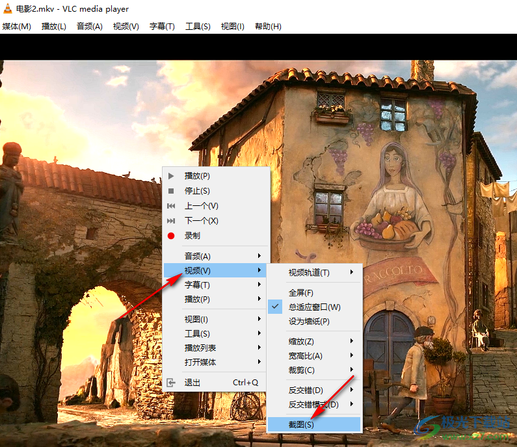The height and width of the screenshot is (447, 517).
Task: Open the 工具(S) menu in menu bar
Action: pos(198,27)
